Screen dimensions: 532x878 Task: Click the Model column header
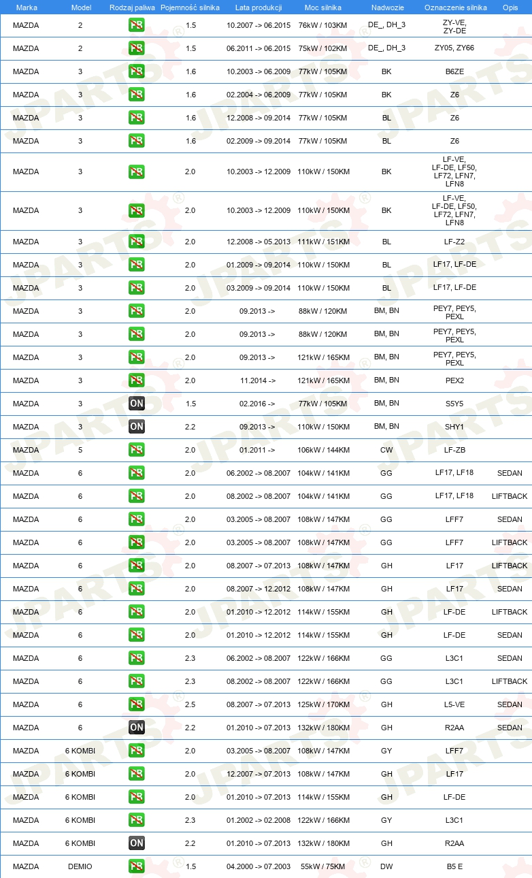(80, 7)
